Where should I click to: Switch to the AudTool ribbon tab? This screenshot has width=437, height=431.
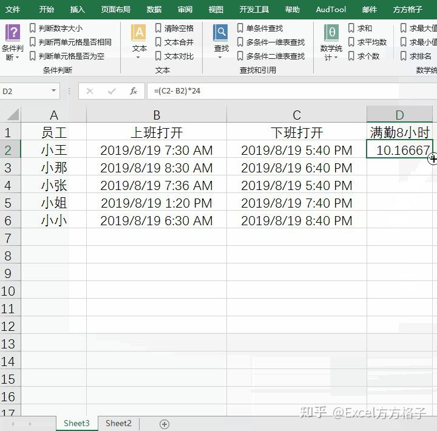coord(331,10)
